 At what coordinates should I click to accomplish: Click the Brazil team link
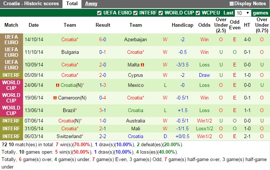69,111
